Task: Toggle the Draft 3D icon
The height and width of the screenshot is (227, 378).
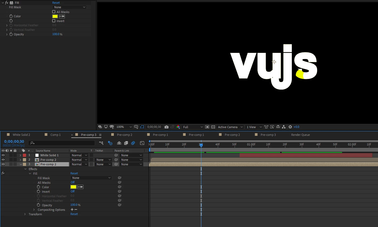Action: (x=110, y=143)
